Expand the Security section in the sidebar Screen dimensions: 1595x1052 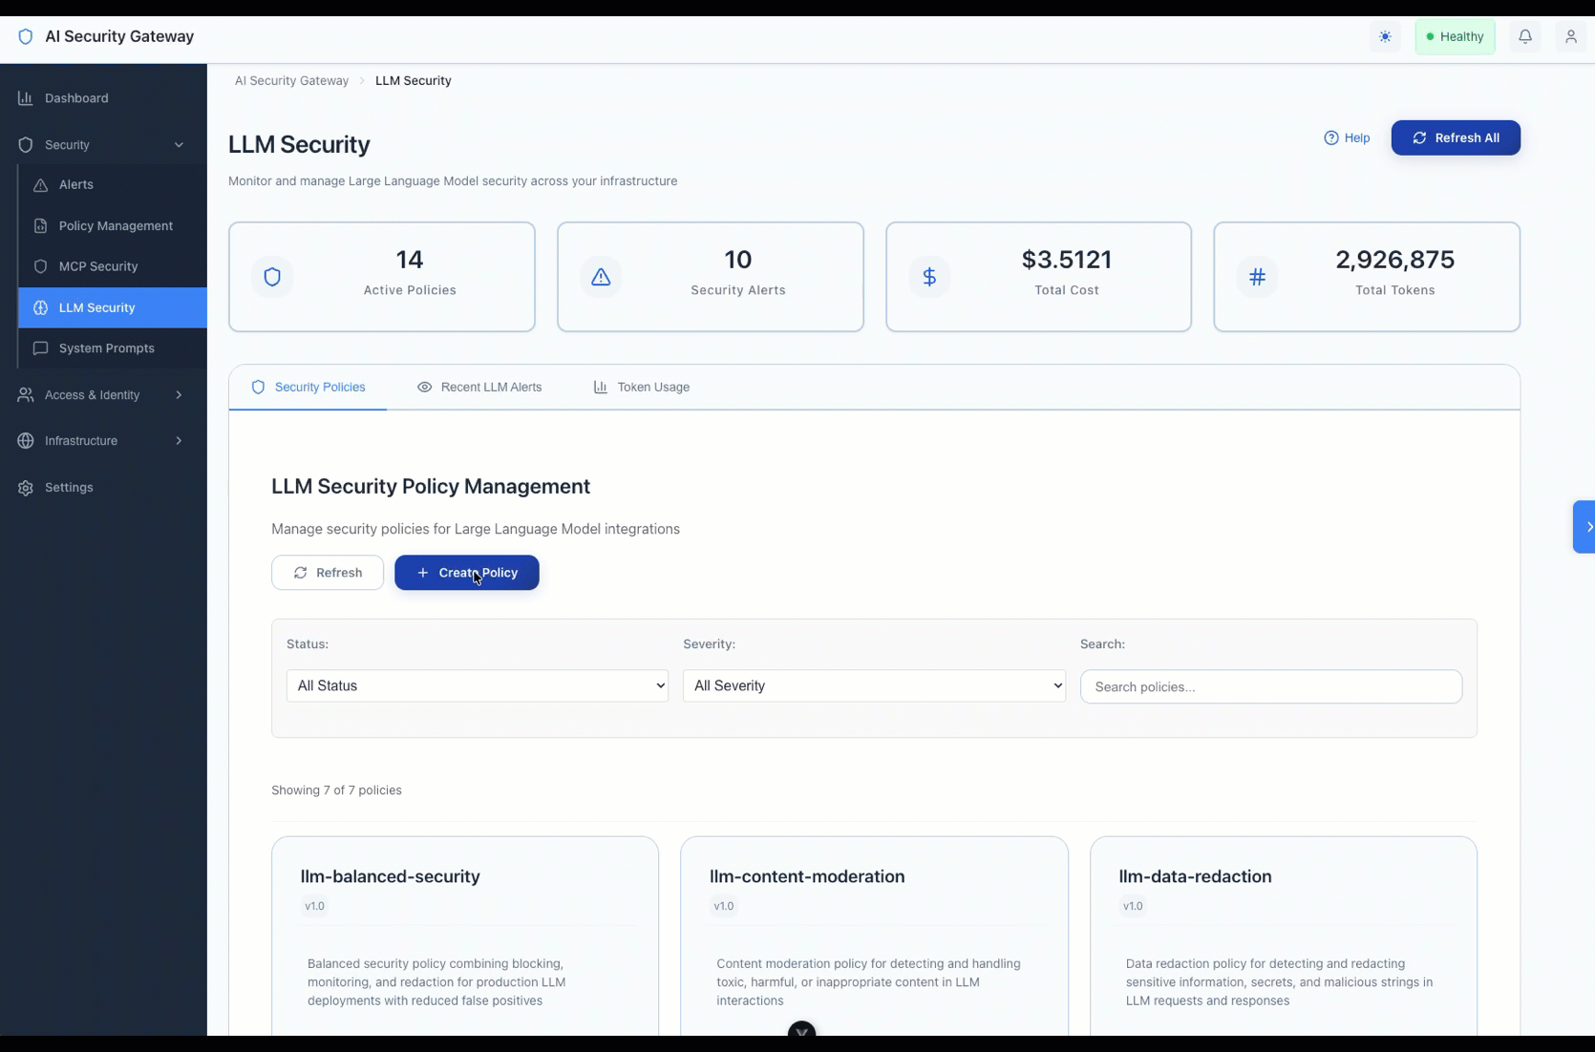(180, 145)
